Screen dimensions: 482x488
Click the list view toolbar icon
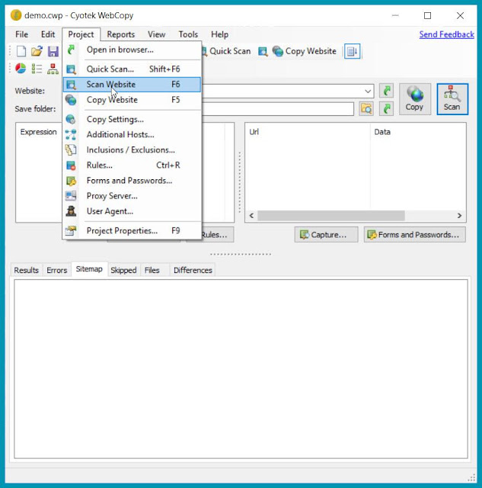click(37, 69)
